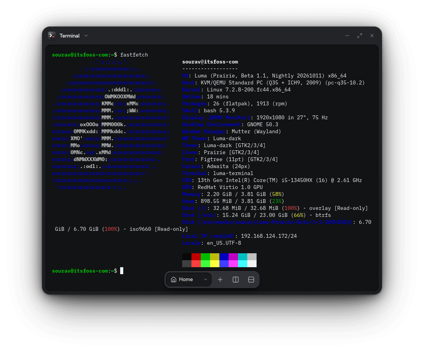424x352 pixels.
Task: Select the Desktop Environment value 'GNOME 50.3'
Action: pyautogui.click(x=262, y=125)
